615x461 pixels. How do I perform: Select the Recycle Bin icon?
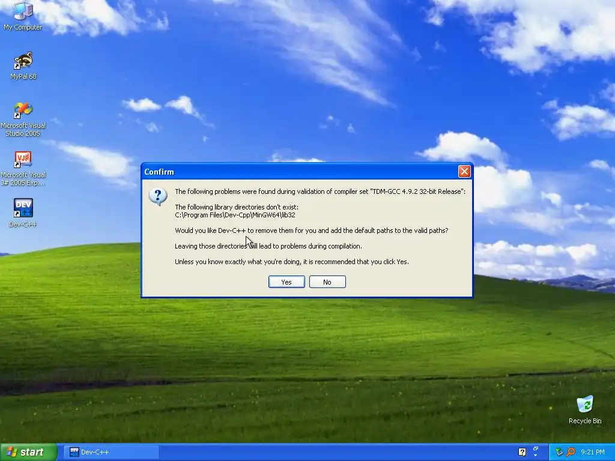tap(585, 410)
